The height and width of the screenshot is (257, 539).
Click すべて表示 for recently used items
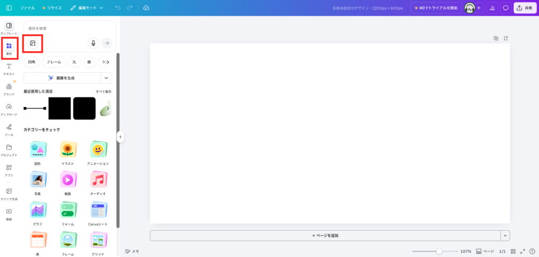pos(104,92)
